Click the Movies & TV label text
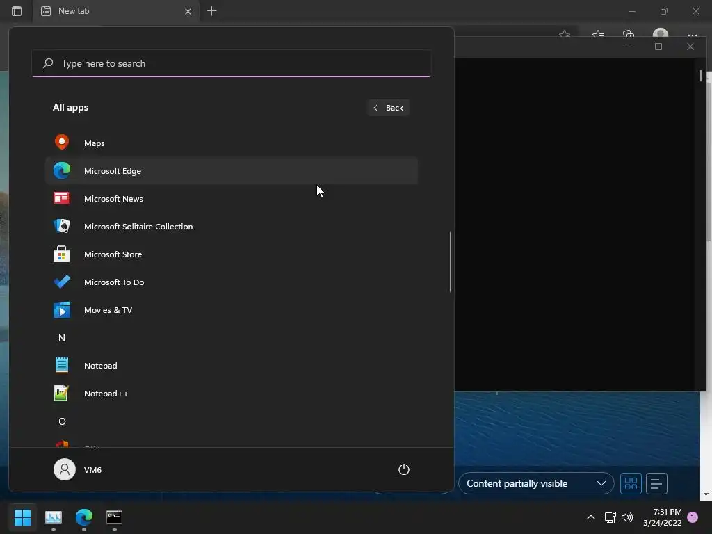This screenshot has height=534, width=712. [x=108, y=310]
